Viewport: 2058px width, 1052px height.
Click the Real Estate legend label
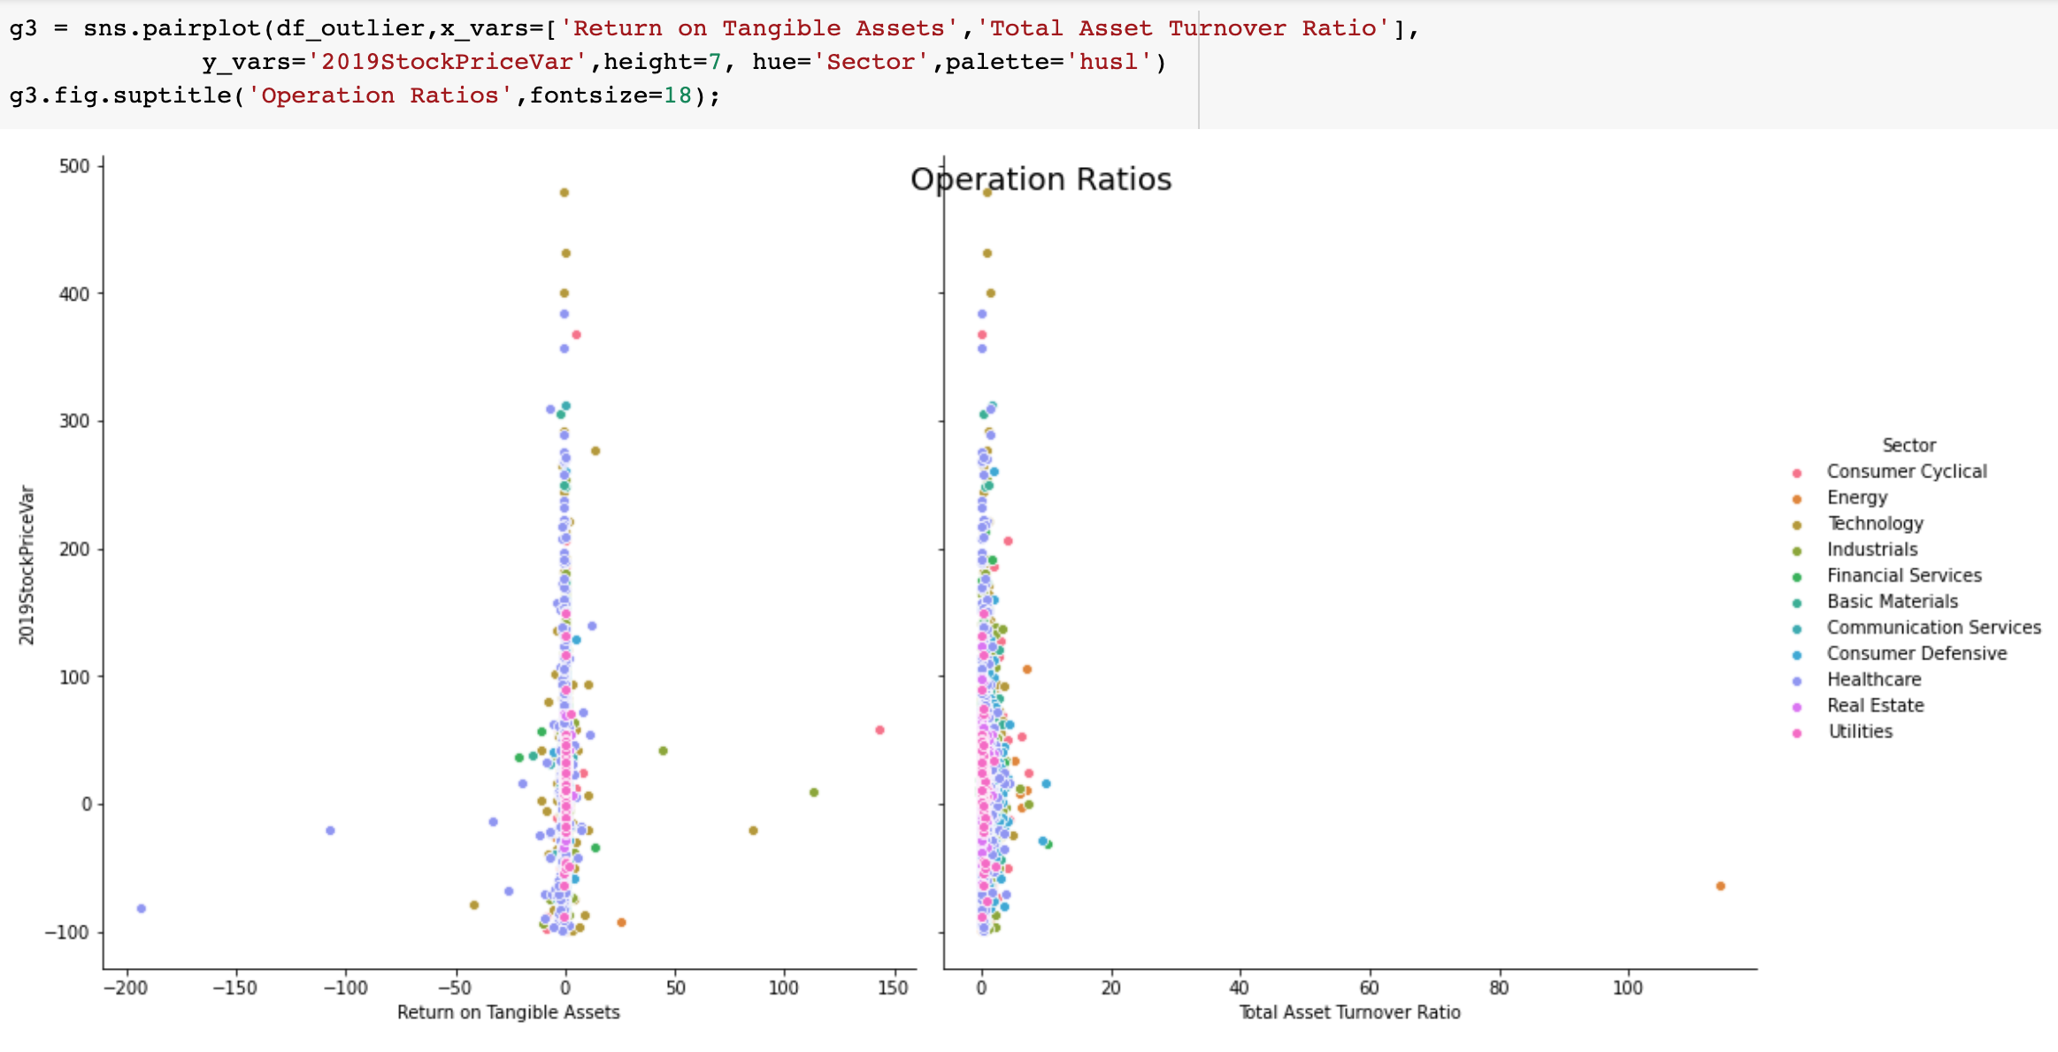1875,705
